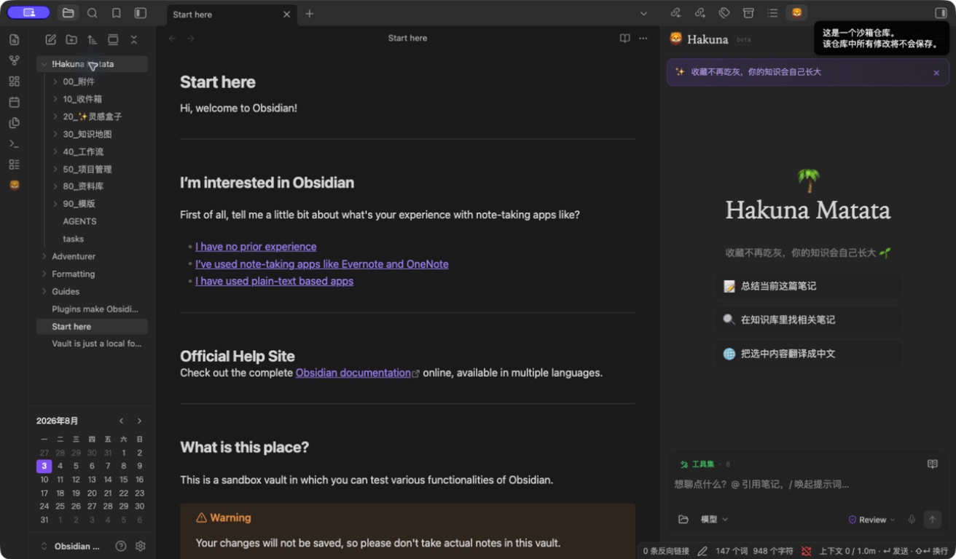Open backlinks panel icon
The image size is (956, 559).
pyautogui.click(x=675, y=13)
